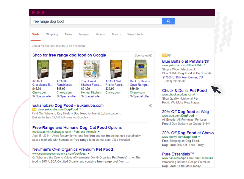The height and width of the screenshot is (179, 244).
Task: Click the location pin beside the Denver address
Action: click(164, 77)
